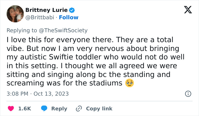Click the blue reply bubble icon

tap(44, 109)
